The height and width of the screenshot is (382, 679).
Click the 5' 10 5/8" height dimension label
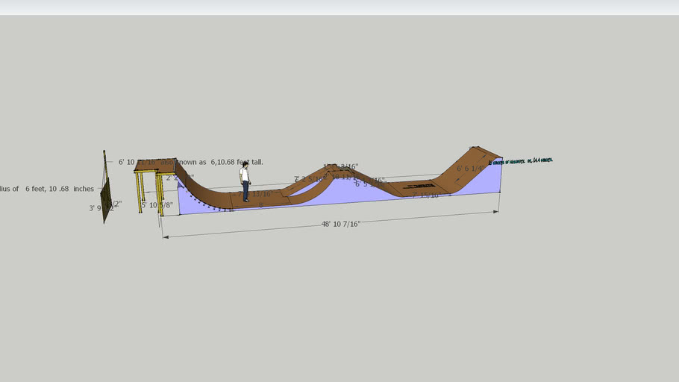(157, 204)
